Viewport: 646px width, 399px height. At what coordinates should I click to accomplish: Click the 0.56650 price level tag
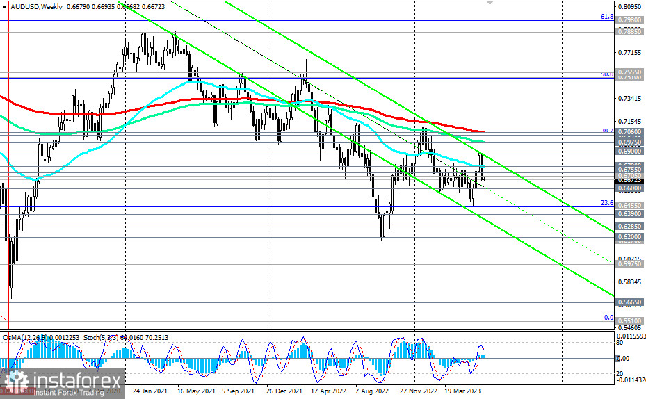[x=629, y=302]
